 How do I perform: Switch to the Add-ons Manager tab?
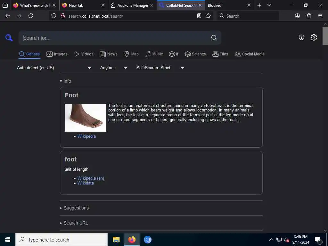click(132, 5)
